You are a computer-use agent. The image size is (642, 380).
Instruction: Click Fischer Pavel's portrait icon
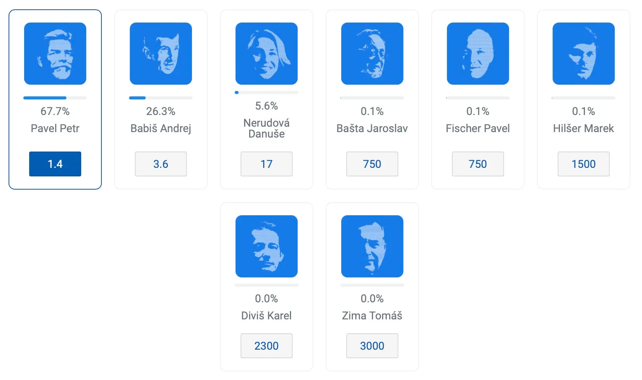(x=478, y=54)
